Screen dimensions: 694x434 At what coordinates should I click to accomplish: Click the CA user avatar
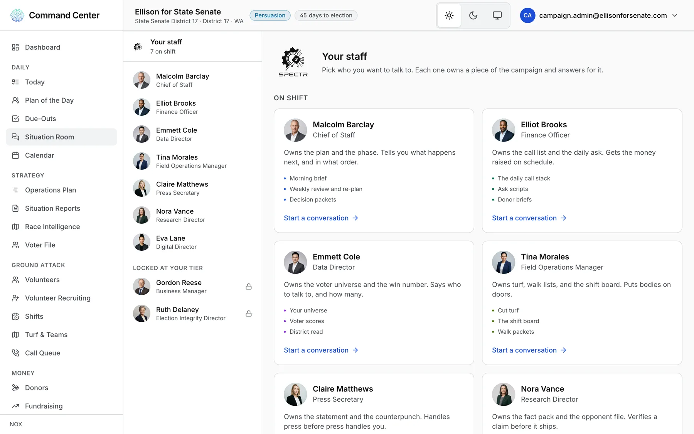click(x=527, y=15)
